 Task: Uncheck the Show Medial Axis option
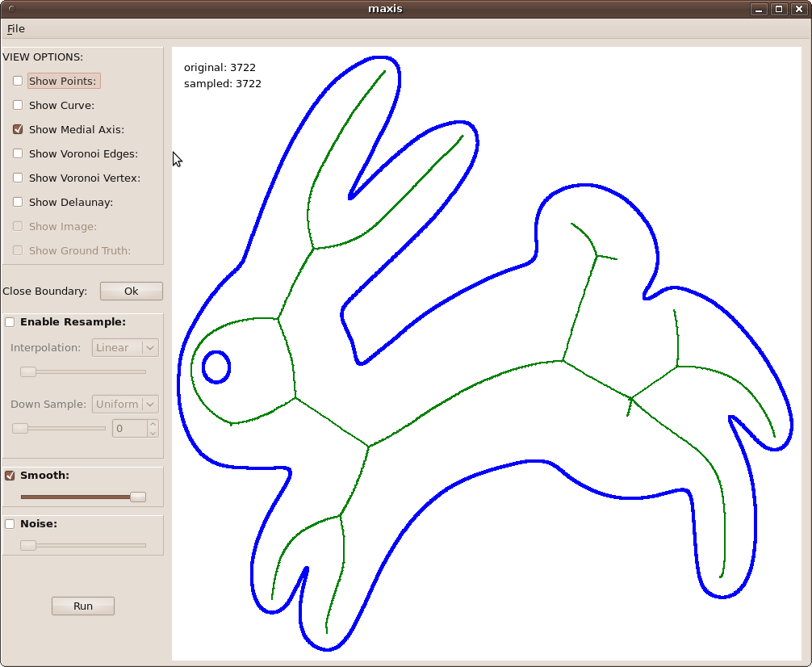click(x=18, y=129)
